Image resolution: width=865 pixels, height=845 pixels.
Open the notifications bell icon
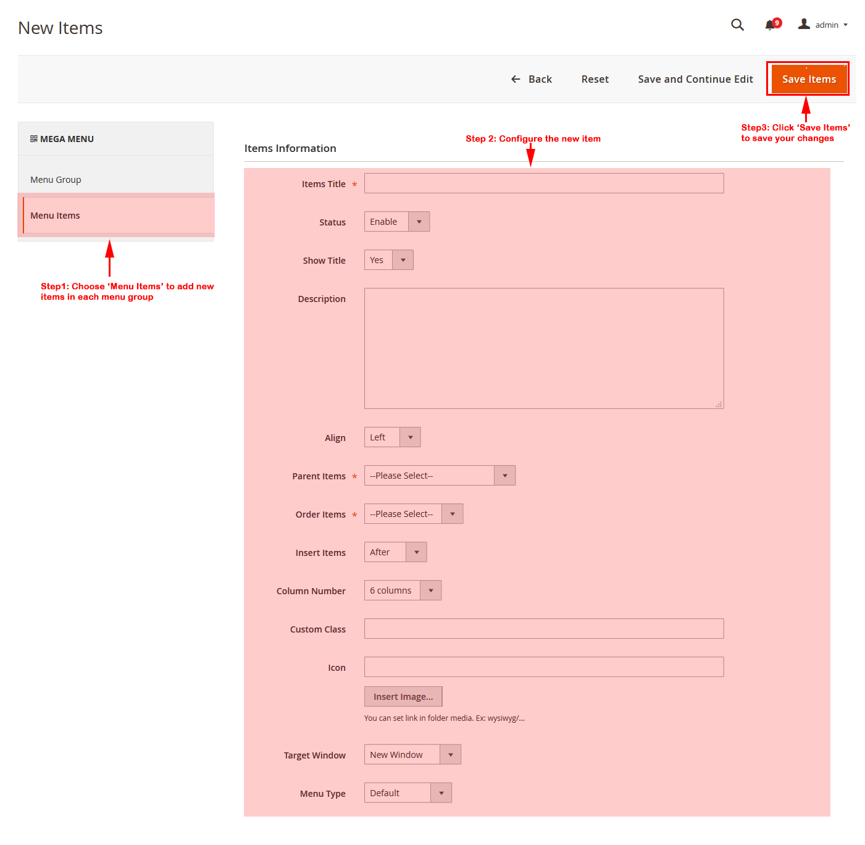[770, 25]
